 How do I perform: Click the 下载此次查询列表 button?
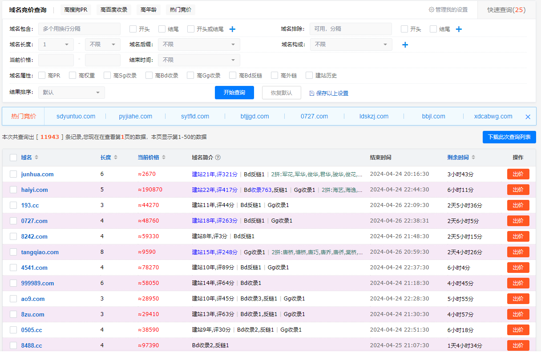coord(509,137)
